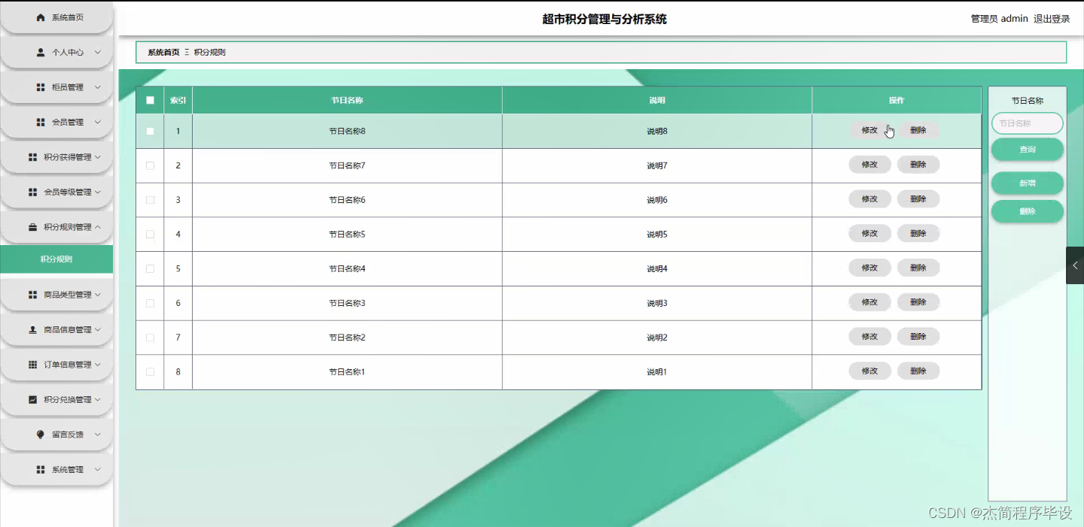The image size is (1084, 527).
Task: Toggle the select-all checkbox in table header
Action: [149, 99]
